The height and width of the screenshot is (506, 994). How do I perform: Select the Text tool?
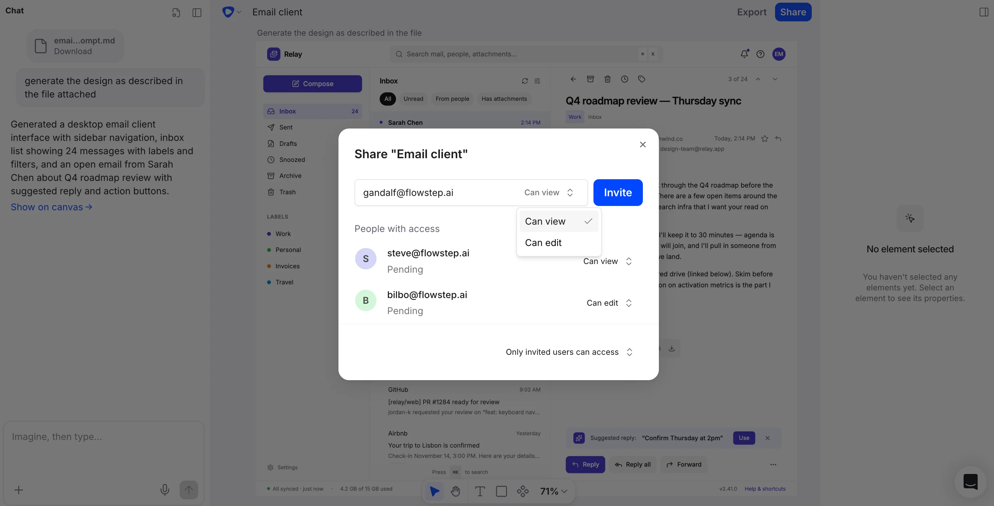[480, 491]
